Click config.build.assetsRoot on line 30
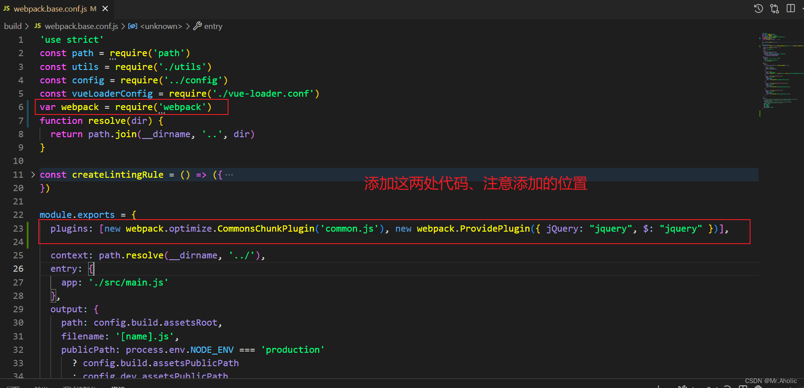Viewport: 804px width, 388px height. (155, 323)
